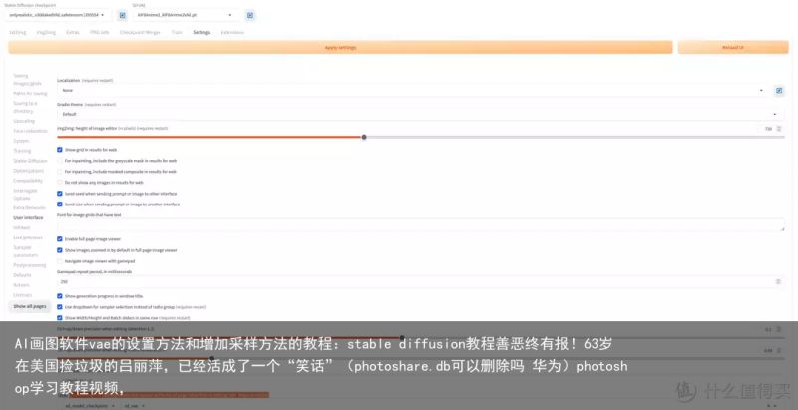This screenshot has height=410, width=798.
Task: Click the Apply settings button
Action: click(x=340, y=47)
